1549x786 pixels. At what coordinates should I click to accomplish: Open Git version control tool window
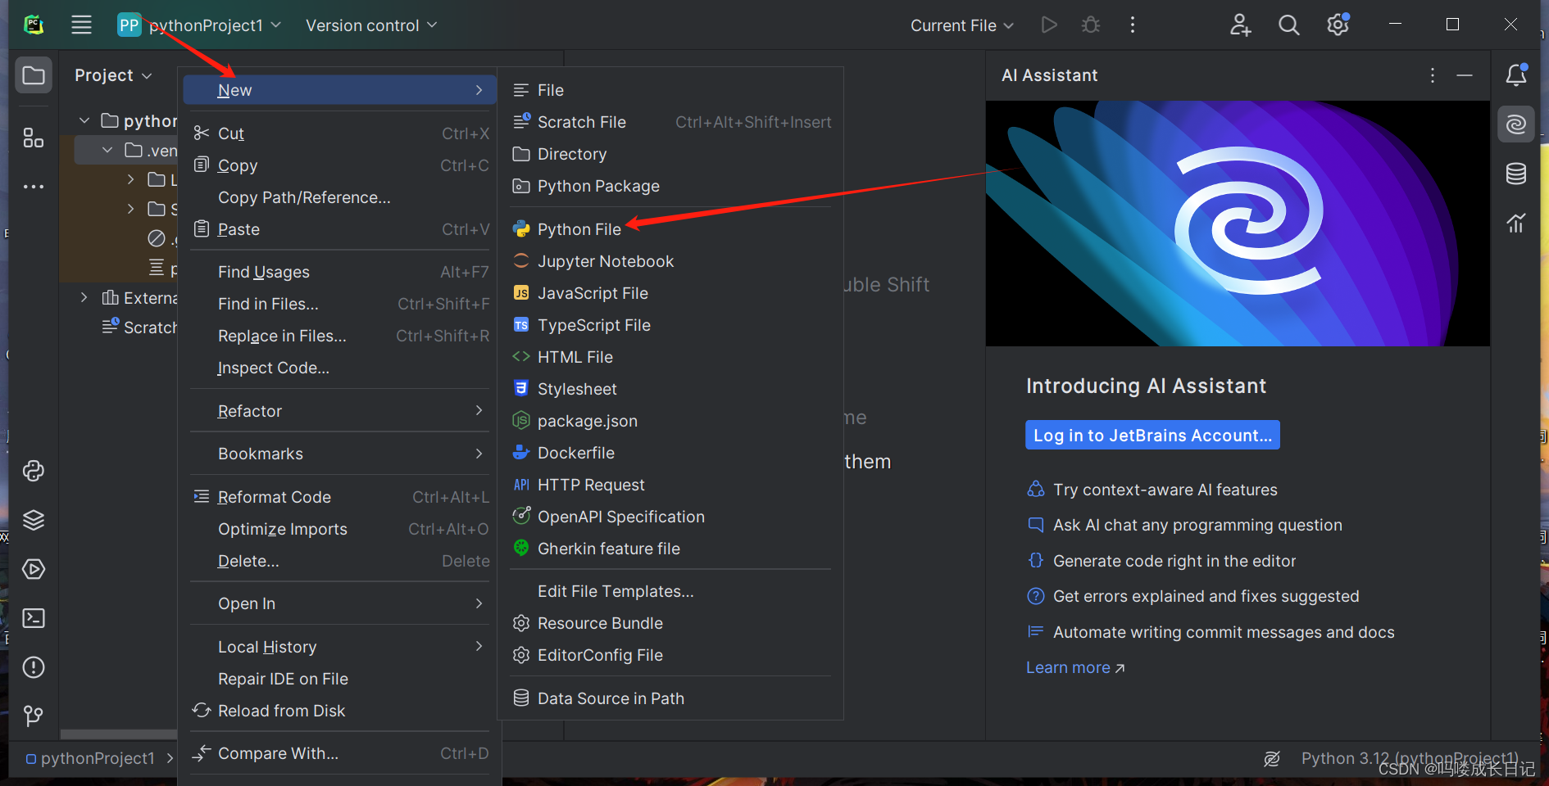34,716
